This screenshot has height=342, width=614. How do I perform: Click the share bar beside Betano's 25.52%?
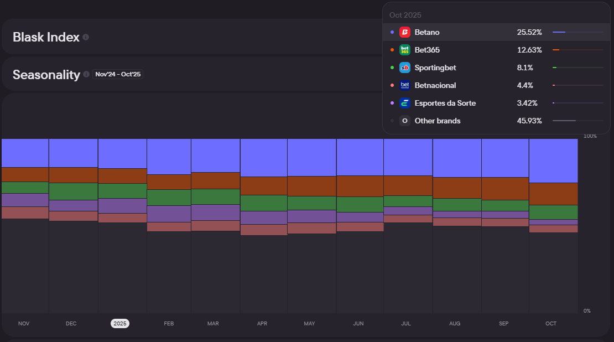tap(577, 32)
